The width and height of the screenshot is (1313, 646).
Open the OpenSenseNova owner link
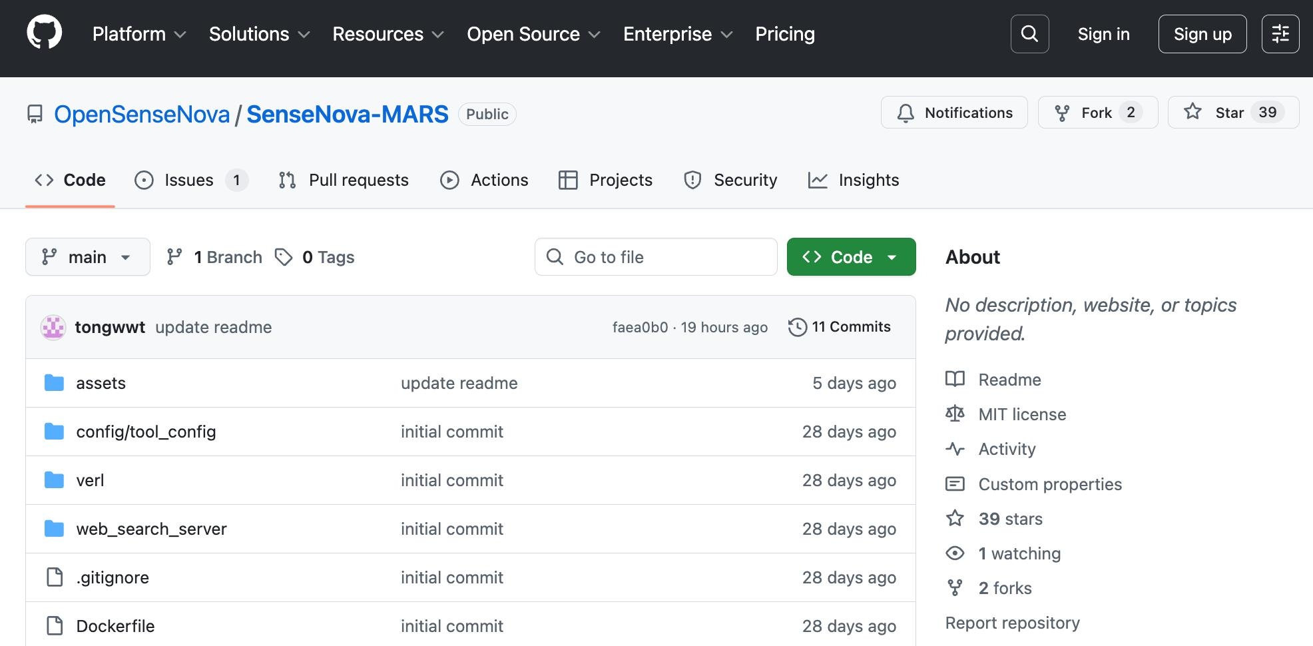click(142, 115)
